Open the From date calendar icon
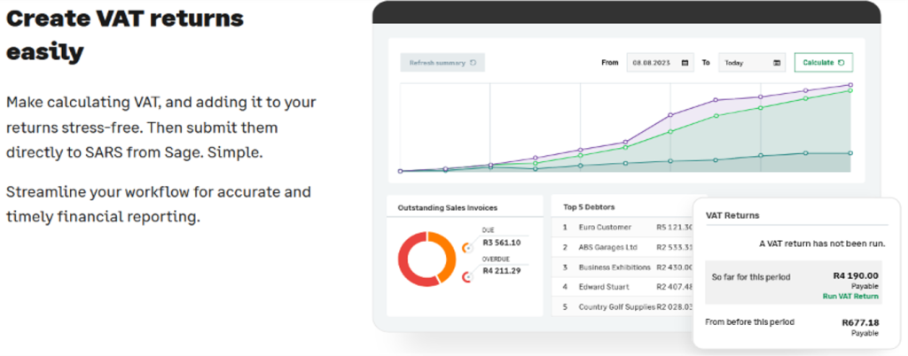Viewport: 908px width, 356px height. 685,62
